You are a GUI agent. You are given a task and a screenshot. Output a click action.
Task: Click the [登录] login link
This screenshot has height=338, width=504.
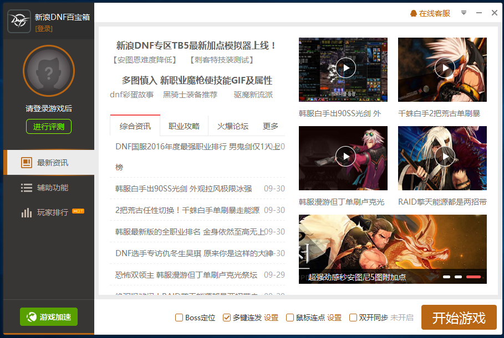point(44,29)
